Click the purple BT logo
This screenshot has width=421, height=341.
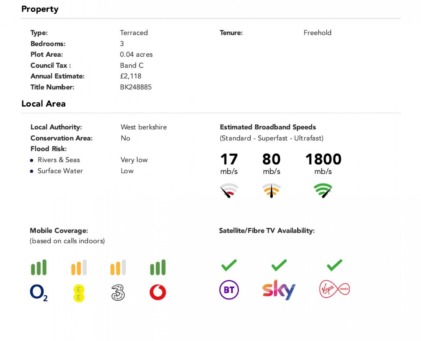point(229,290)
